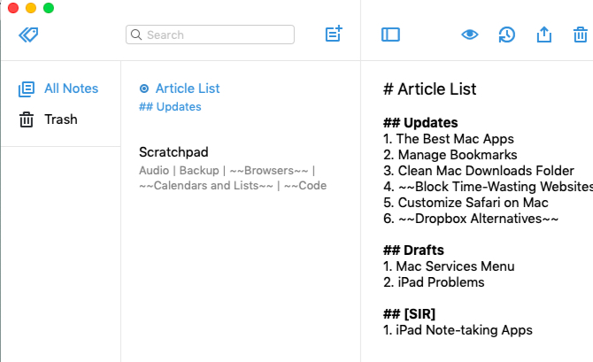
Task: Open note version history clock icon
Action: click(506, 35)
